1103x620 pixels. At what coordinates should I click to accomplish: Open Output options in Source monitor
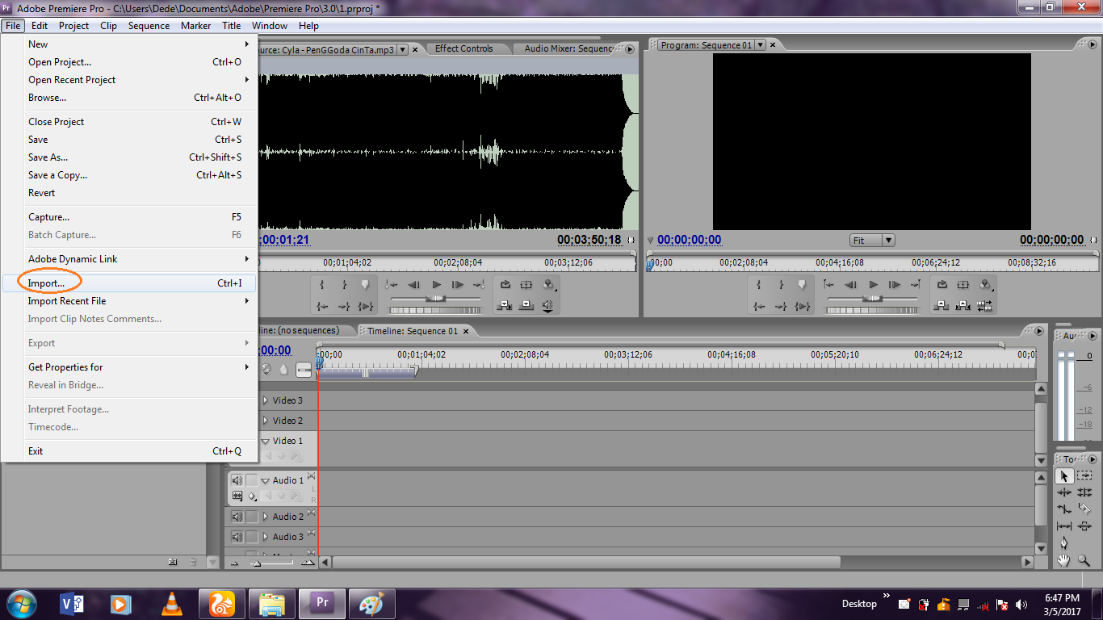coord(549,285)
